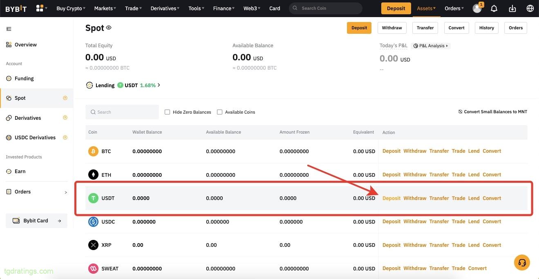
Task: Click the Bybit Card icon in sidebar
Action: point(16,221)
